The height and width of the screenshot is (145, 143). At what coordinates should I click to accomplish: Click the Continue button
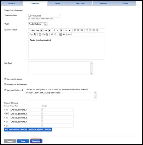click(x=36, y=141)
